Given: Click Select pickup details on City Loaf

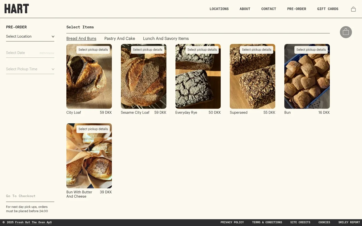Looking at the screenshot, I should click(x=93, y=50).
